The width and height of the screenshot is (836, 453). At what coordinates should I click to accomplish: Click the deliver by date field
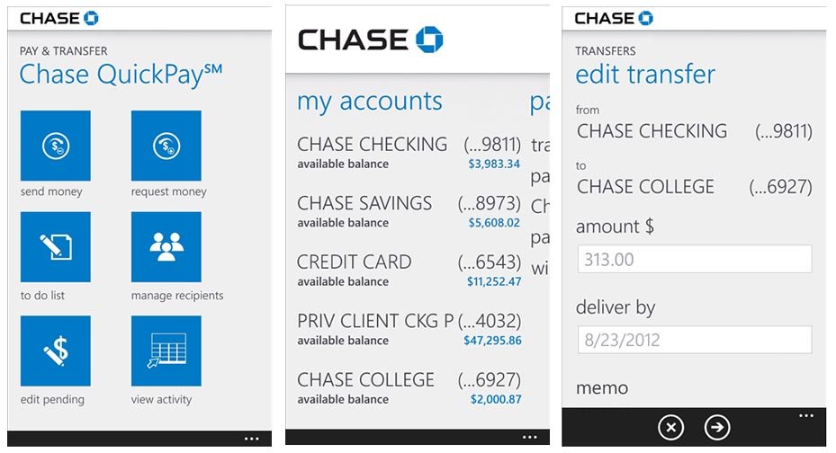695,341
